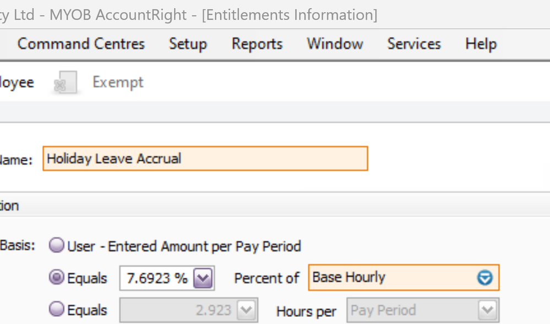Open the Command Centres menu
The height and width of the screenshot is (324, 550).
tap(81, 44)
